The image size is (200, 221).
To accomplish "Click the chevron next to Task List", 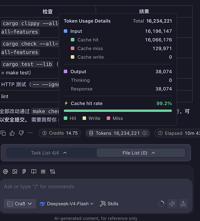I will click(65, 153).
